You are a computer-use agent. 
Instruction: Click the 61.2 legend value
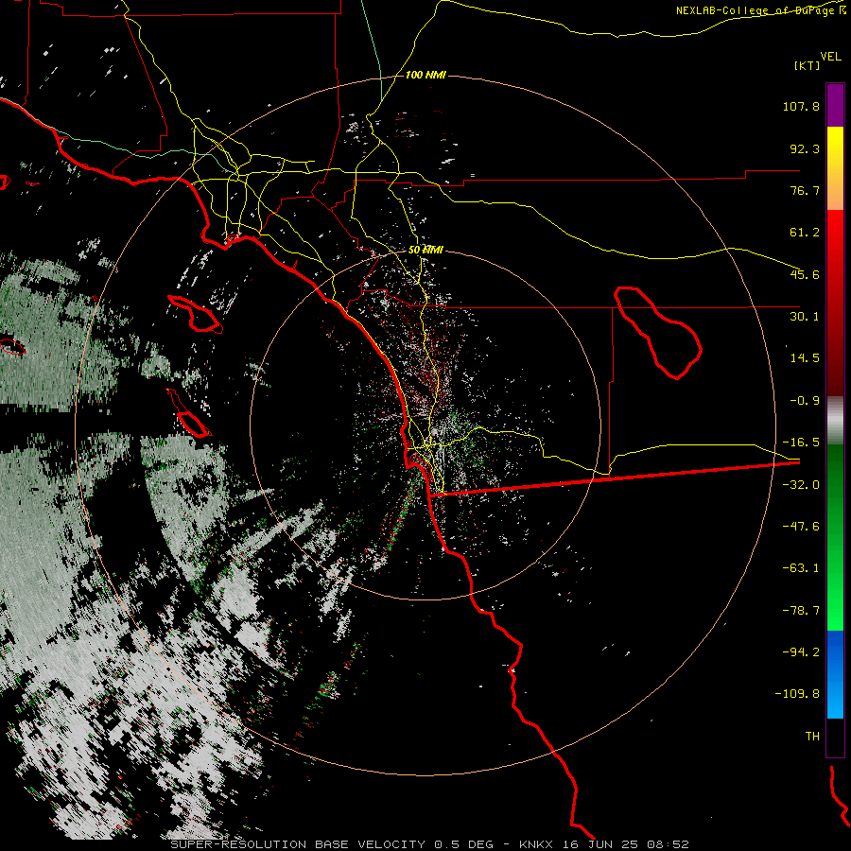805,233
